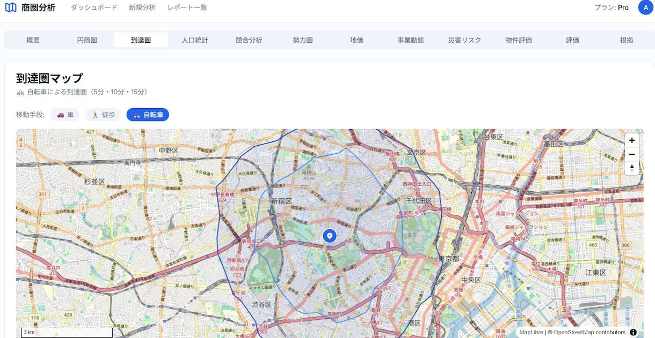655x338 pixels.
Task: Click the 中央区 map label
Action: pos(470,279)
